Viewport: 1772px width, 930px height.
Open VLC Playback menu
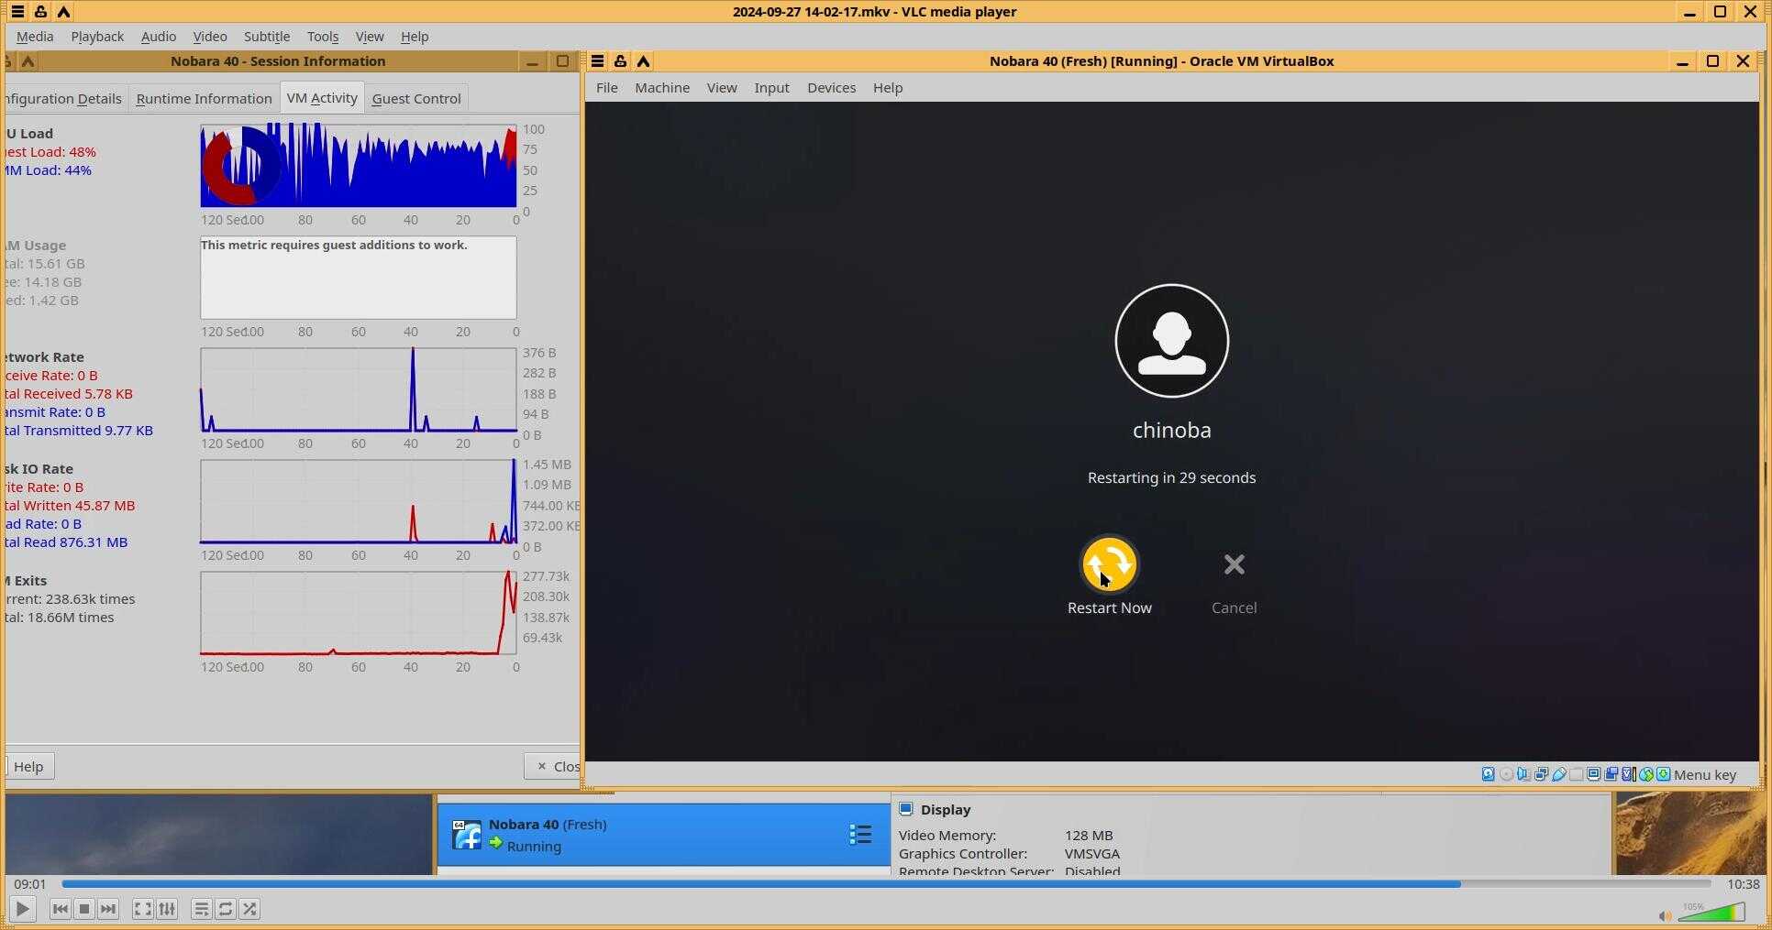pyautogui.click(x=97, y=37)
